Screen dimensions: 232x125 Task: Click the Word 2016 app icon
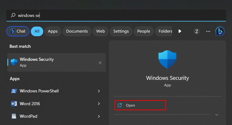click(x=14, y=104)
